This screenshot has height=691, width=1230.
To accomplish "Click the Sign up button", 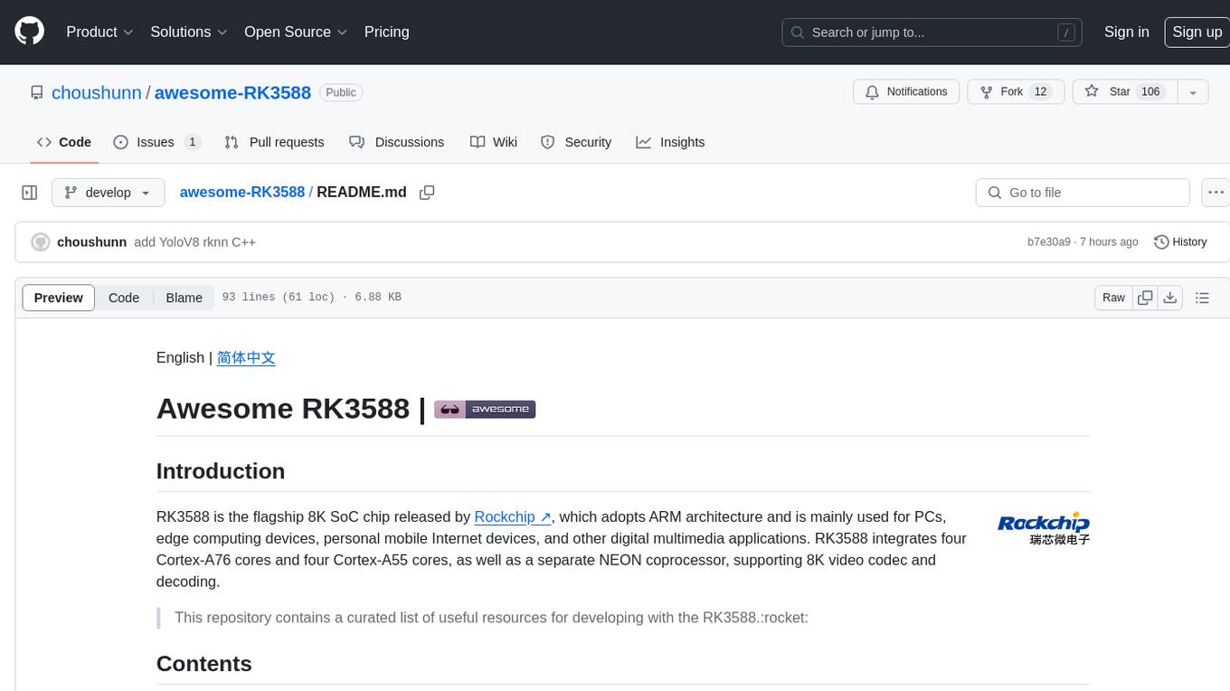I will 1197,32.
